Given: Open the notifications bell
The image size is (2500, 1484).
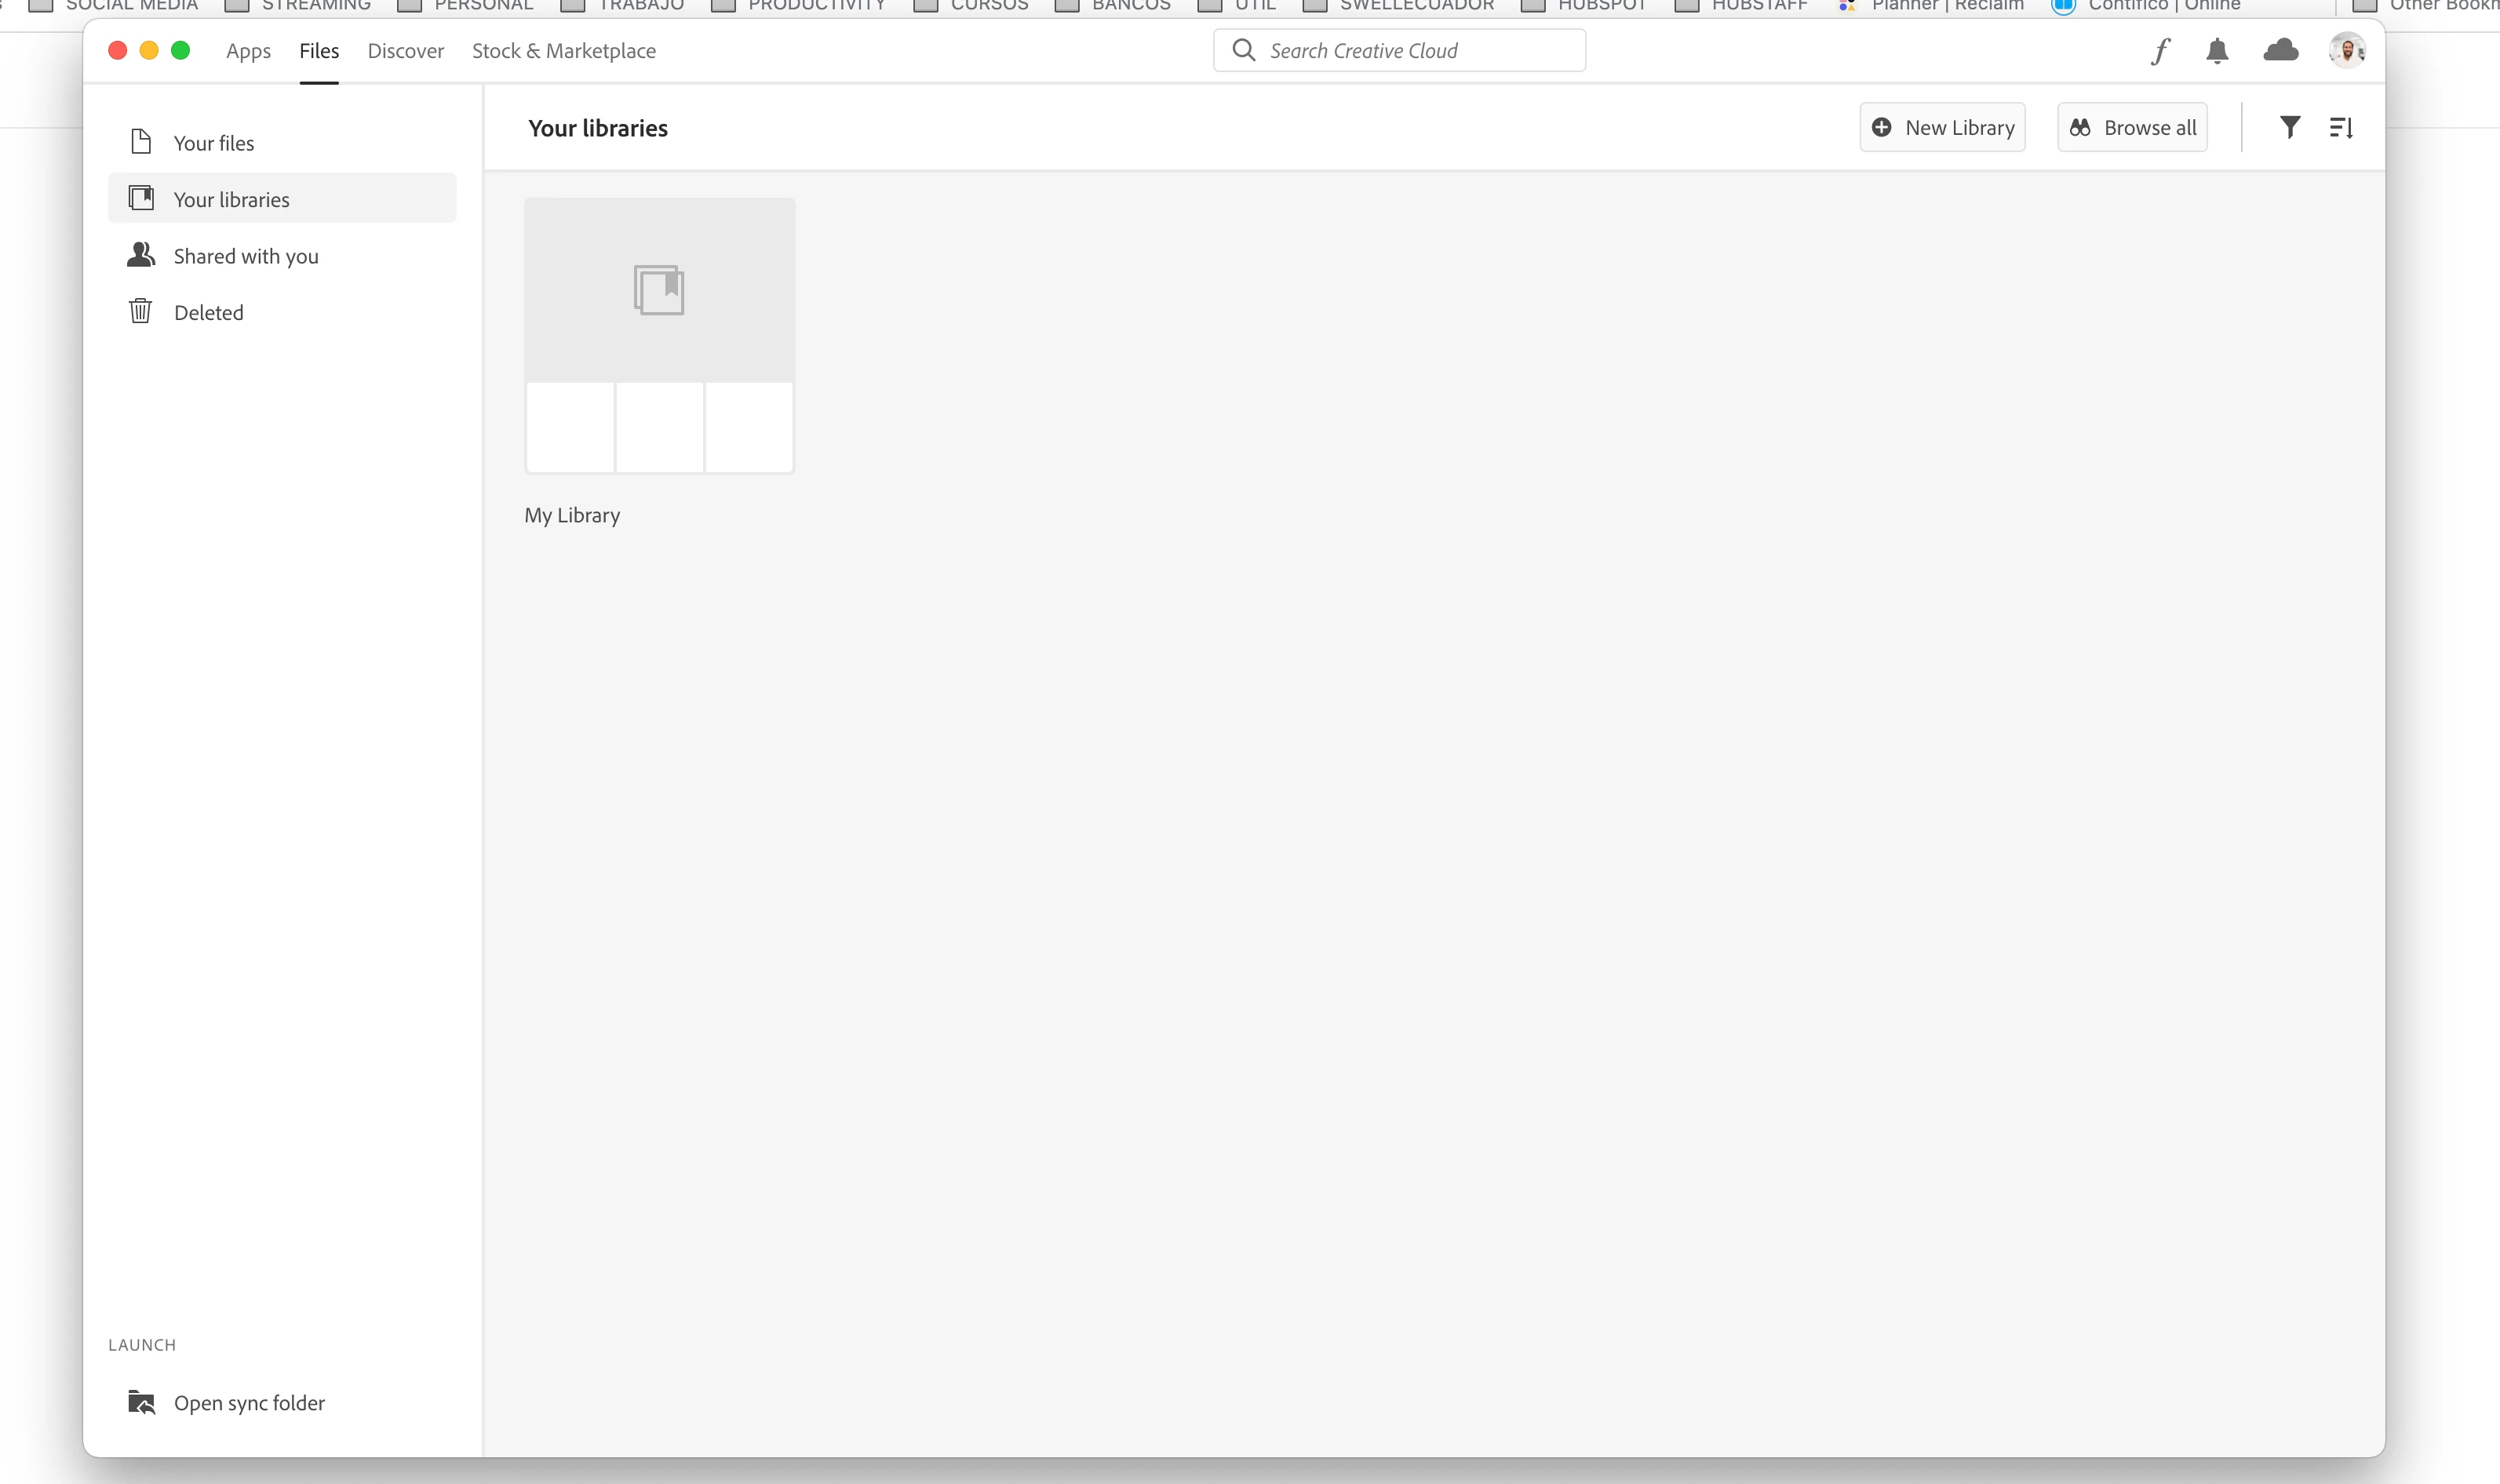Looking at the screenshot, I should coord(2217,51).
